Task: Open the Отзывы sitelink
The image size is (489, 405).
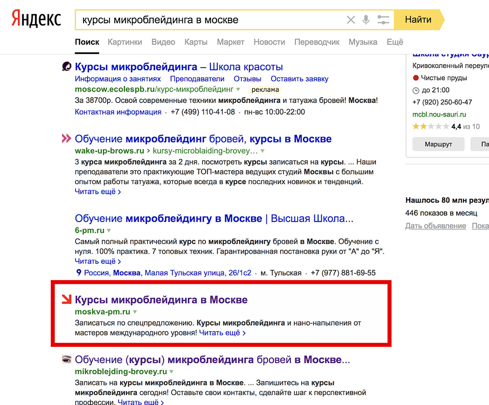Action: coord(247,79)
